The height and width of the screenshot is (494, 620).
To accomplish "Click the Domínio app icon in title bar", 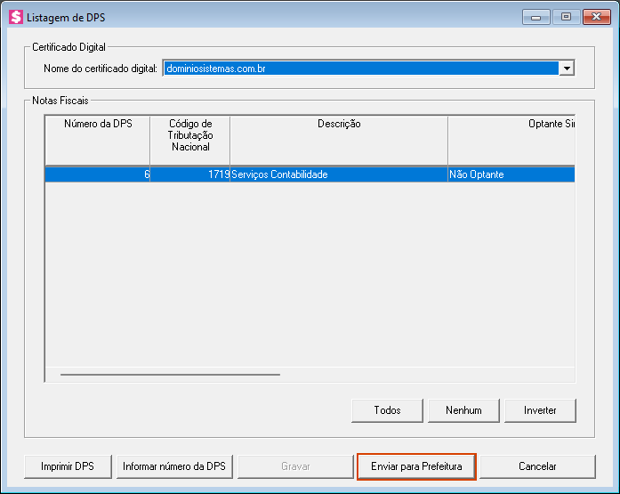I will tap(15, 17).
